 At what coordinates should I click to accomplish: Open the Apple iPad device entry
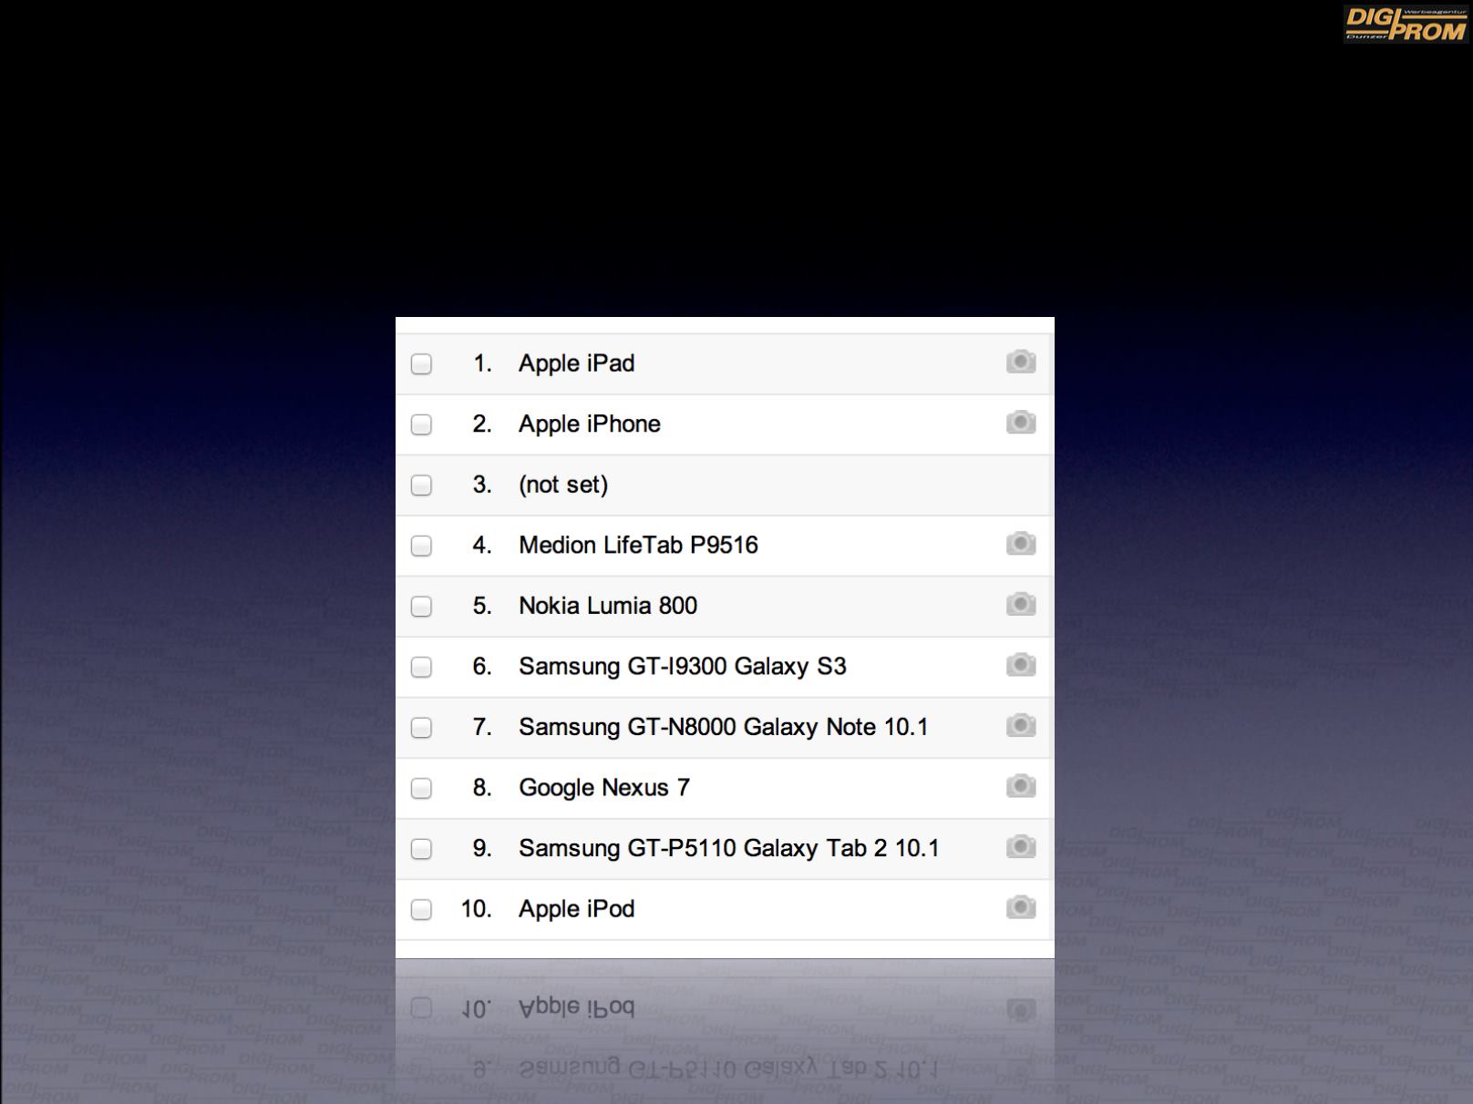pos(577,363)
